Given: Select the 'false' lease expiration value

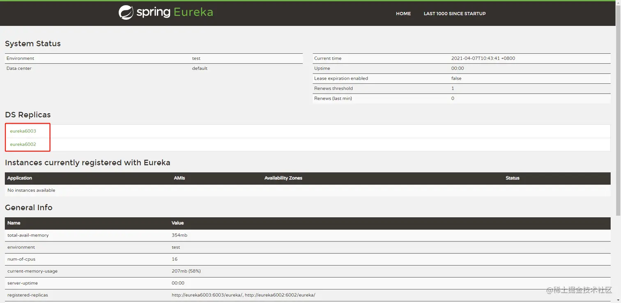Looking at the screenshot, I should 456,78.
